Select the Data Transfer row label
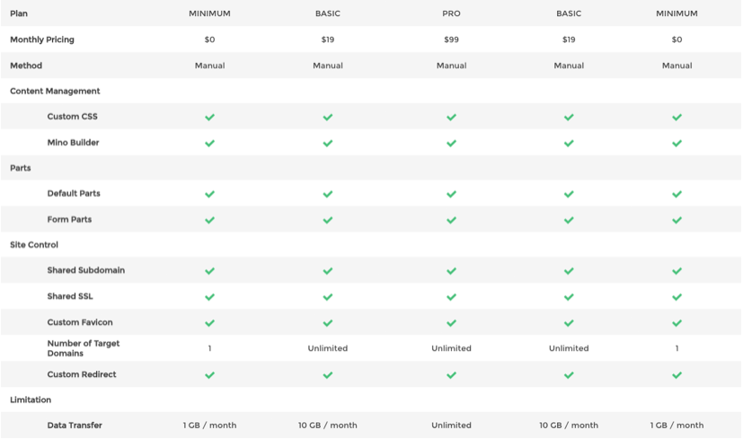This screenshot has width=743, height=439. tap(75, 426)
